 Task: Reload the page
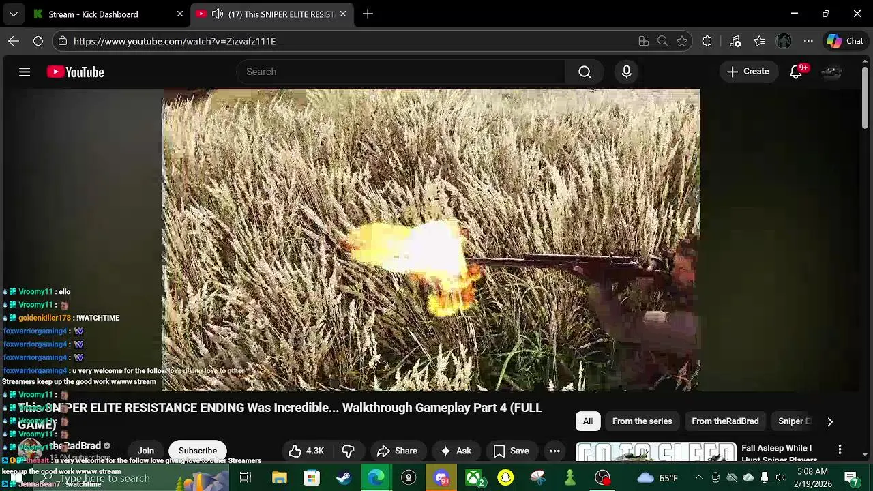point(38,41)
